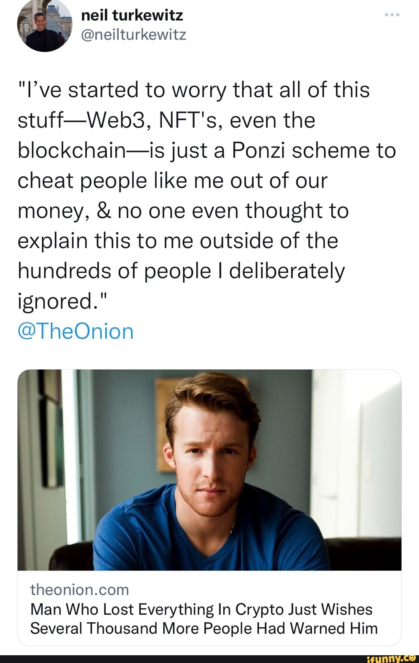Click the theonion.com domain label

point(80,590)
